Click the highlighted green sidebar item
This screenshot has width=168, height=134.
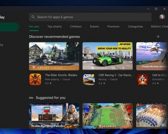[9, 27]
